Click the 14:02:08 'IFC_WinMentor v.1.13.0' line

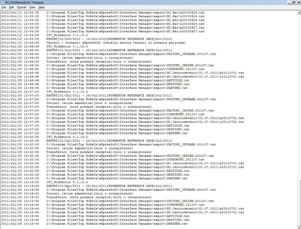point(44,137)
